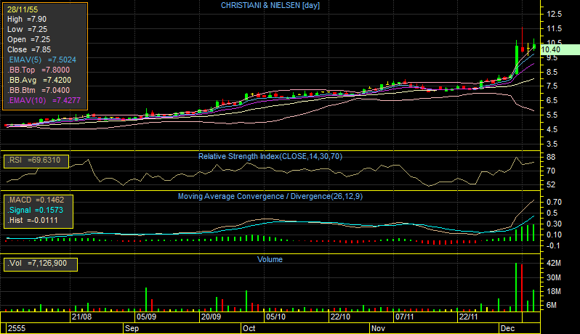Click the tallest green volume bar in December
Viewport: 580px width, 334px height.
516,288
